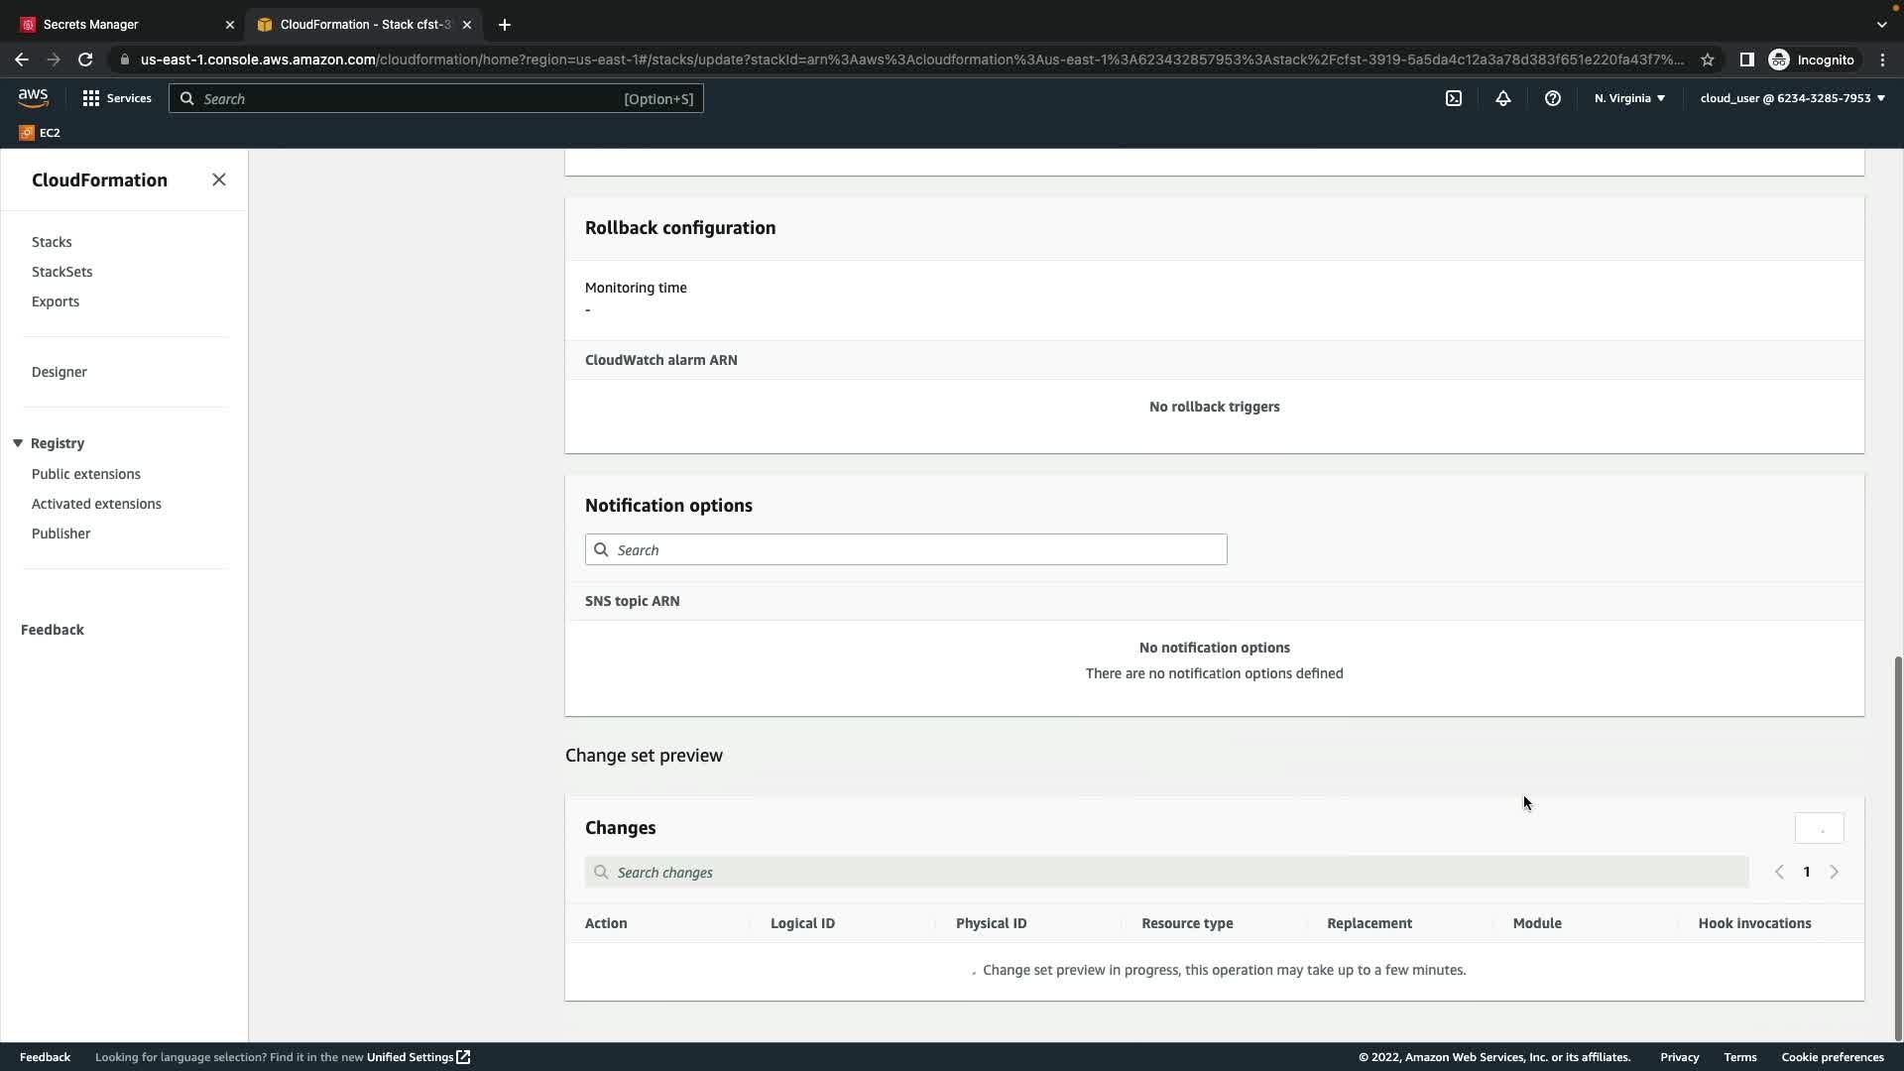Click the Notification options search field
Image resolution: width=1904 pixels, height=1071 pixels.
point(905,550)
